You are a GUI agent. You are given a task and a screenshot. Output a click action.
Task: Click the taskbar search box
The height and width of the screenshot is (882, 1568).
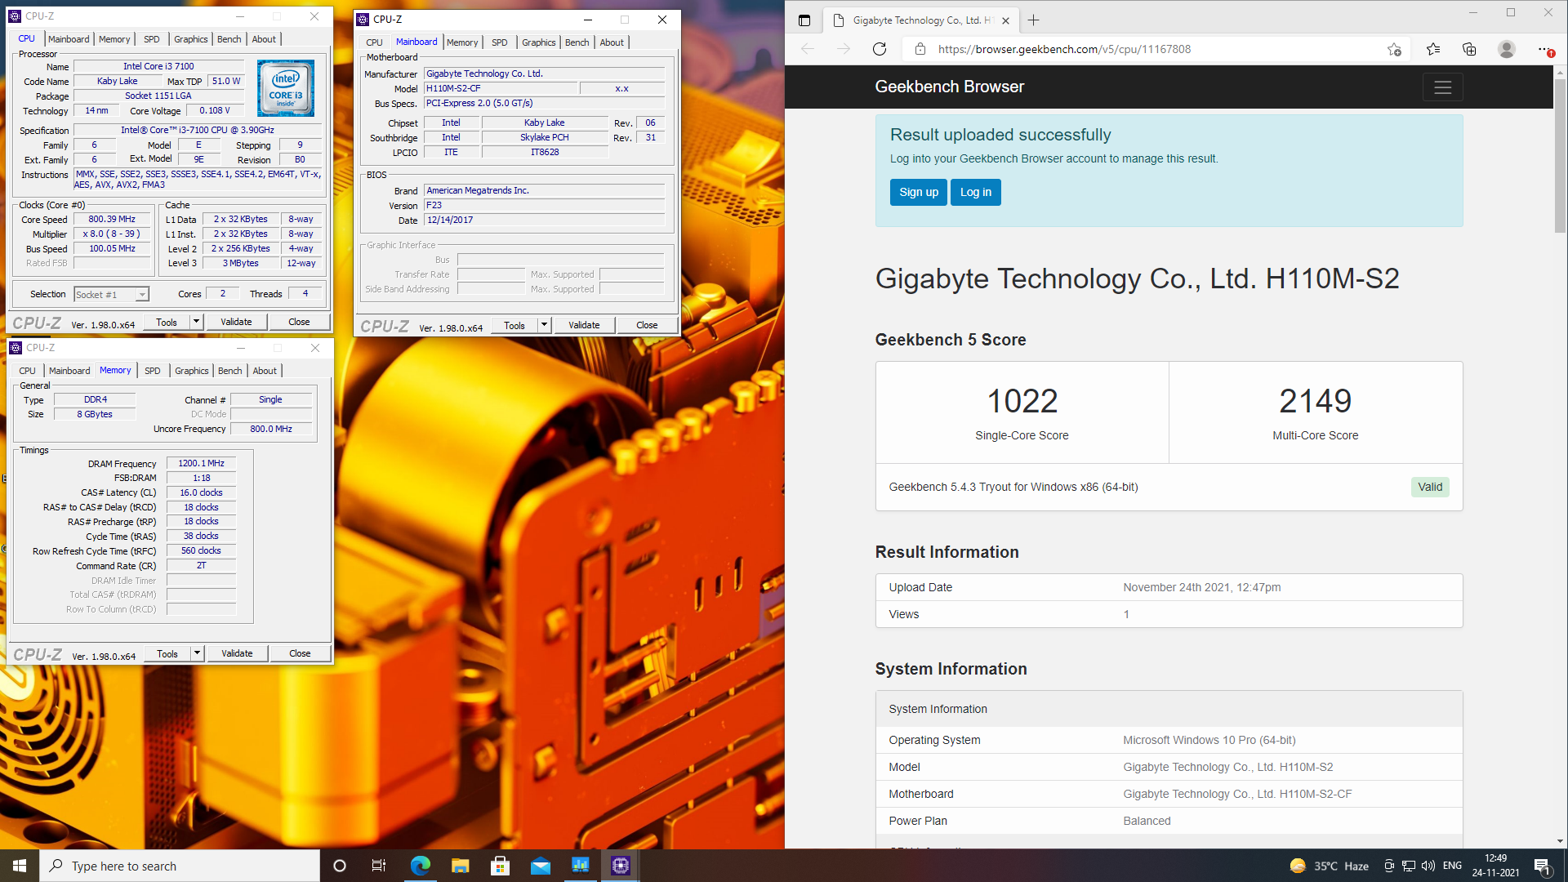coord(180,866)
